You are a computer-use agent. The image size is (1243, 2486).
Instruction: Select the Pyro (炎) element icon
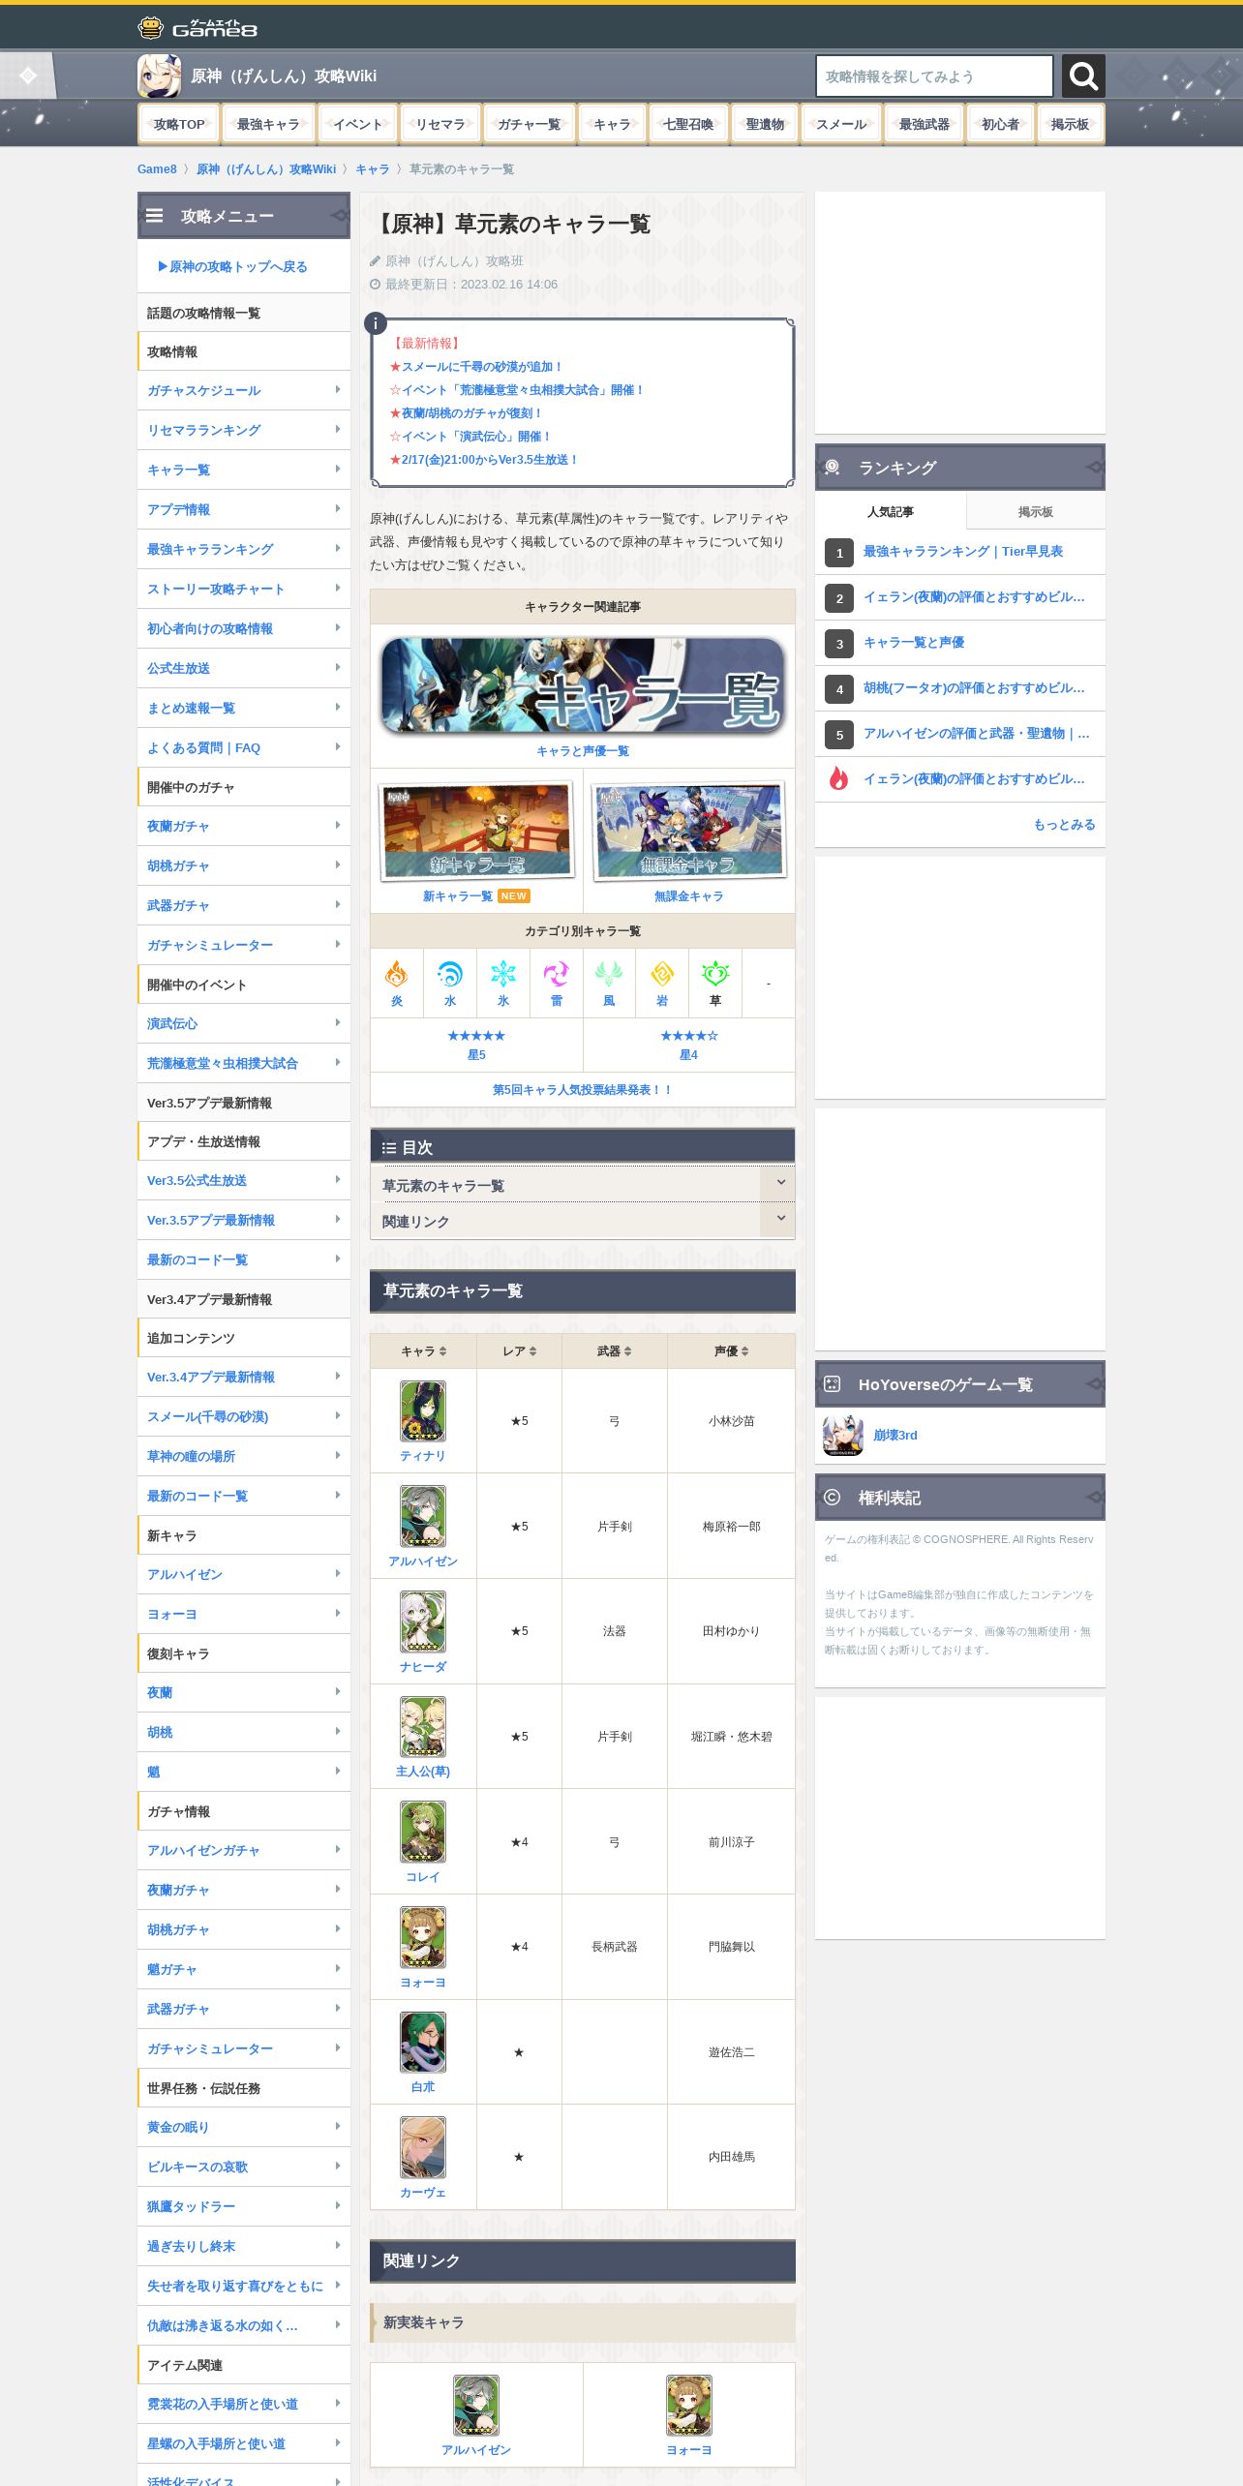[397, 974]
